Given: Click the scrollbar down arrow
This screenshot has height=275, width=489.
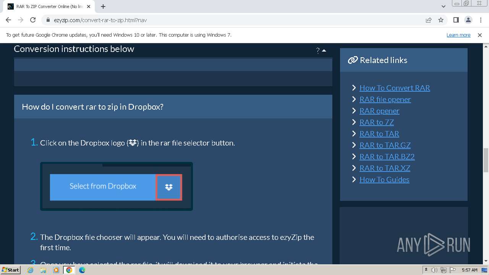Looking at the screenshot, I should click(x=486, y=261).
